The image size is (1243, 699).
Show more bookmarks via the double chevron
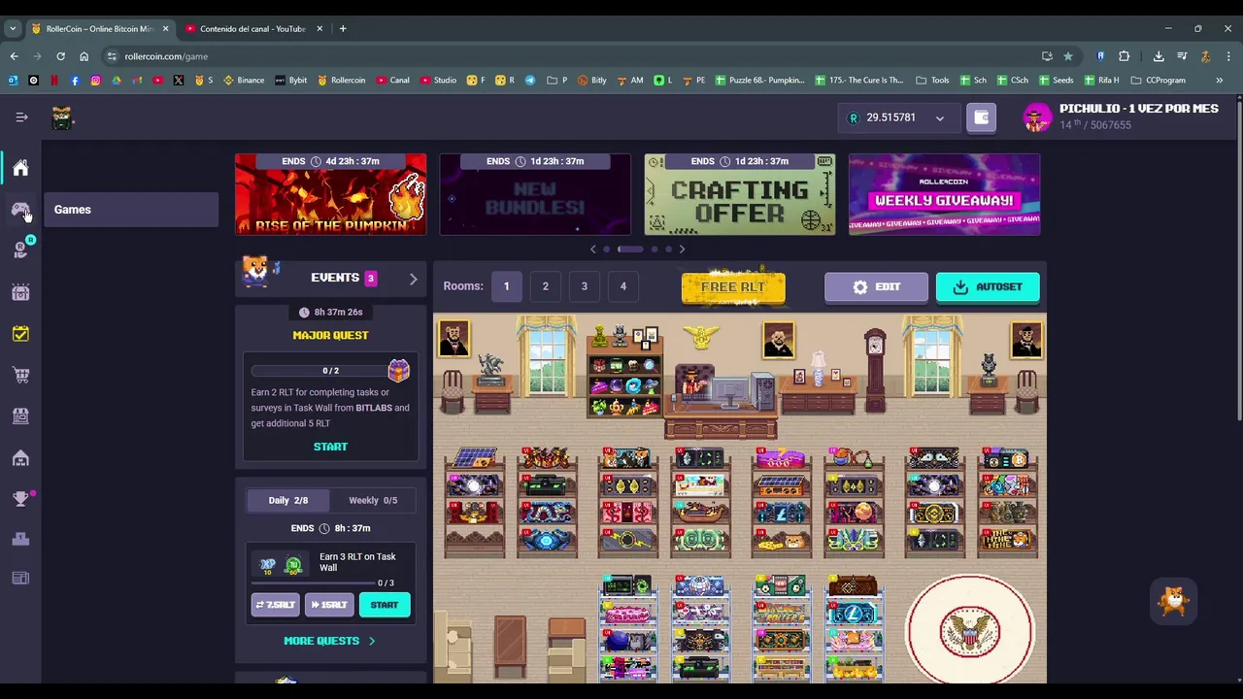1219,80
